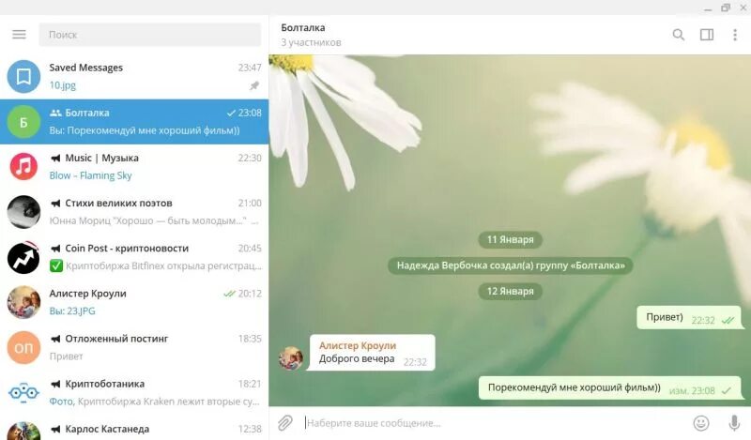Viewport: 751px width, 440px height.
Task: Open the Карлос Кастанеда channel row
Action: pos(134,430)
